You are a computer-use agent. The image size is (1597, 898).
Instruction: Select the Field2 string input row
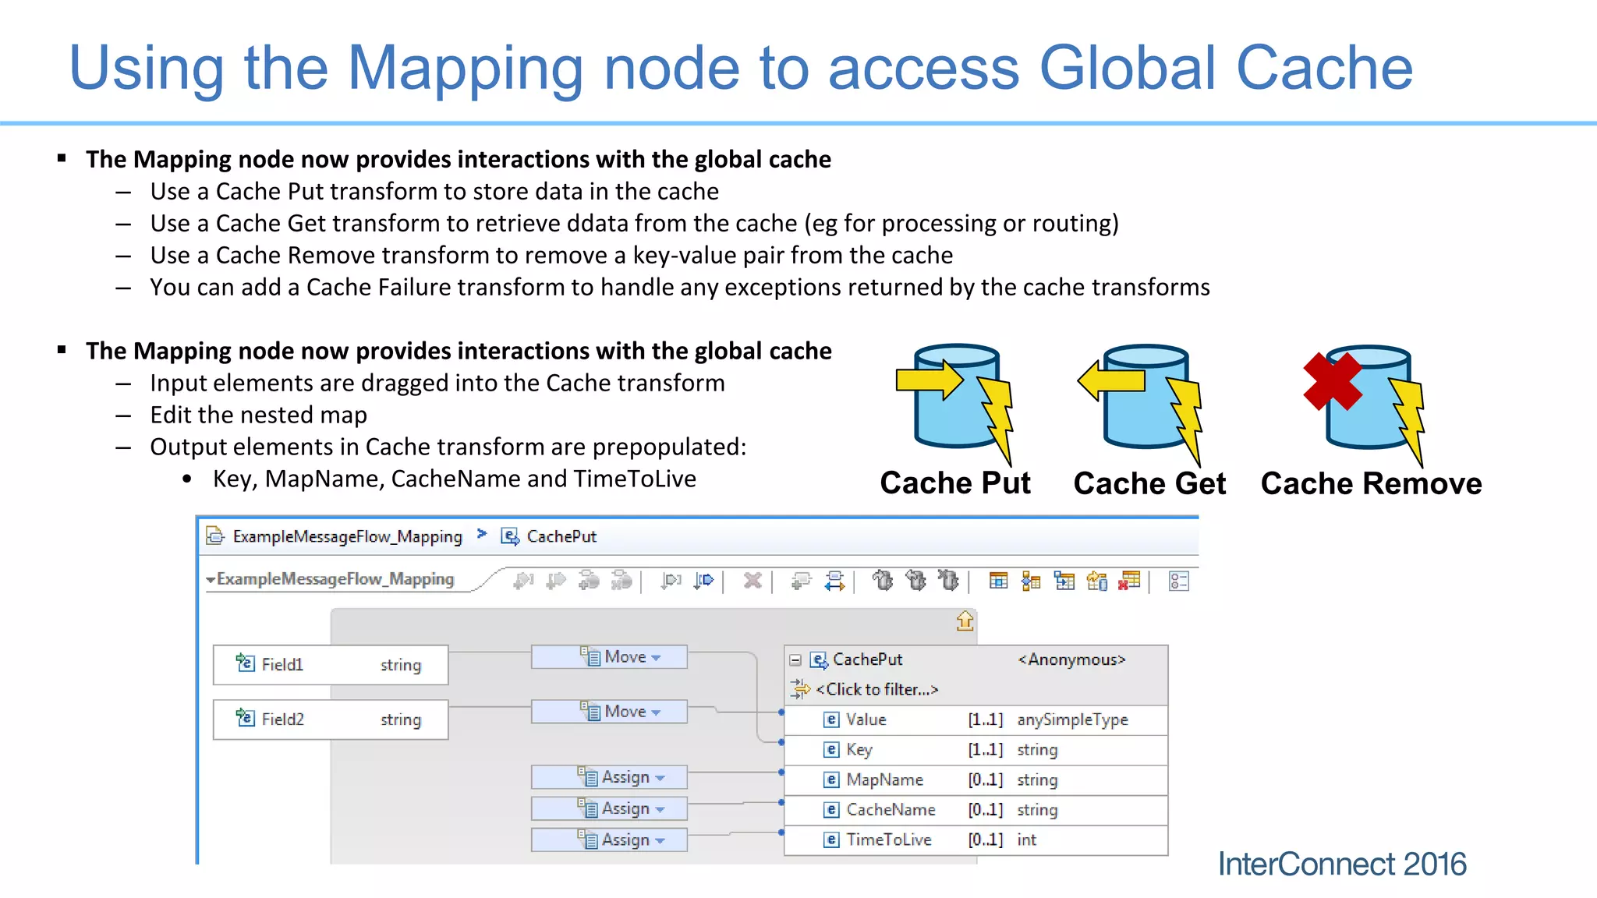point(331,719)
